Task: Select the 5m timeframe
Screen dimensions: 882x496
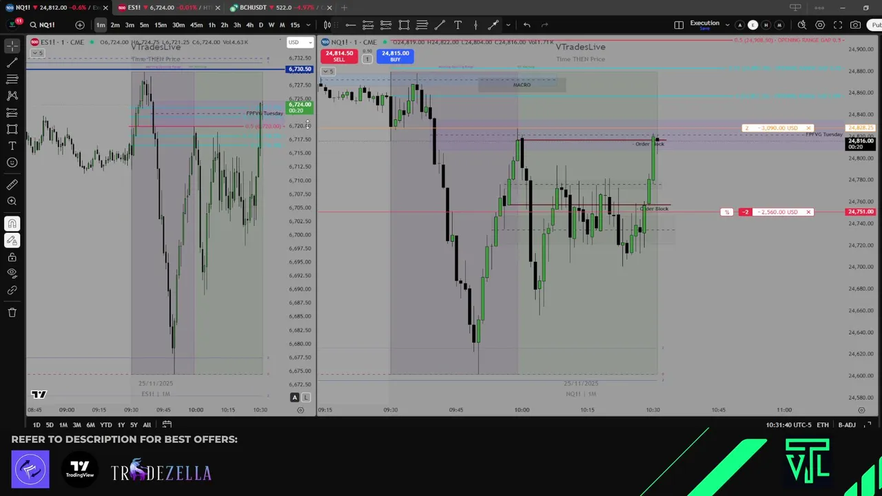Action: [x=144, y=25]
